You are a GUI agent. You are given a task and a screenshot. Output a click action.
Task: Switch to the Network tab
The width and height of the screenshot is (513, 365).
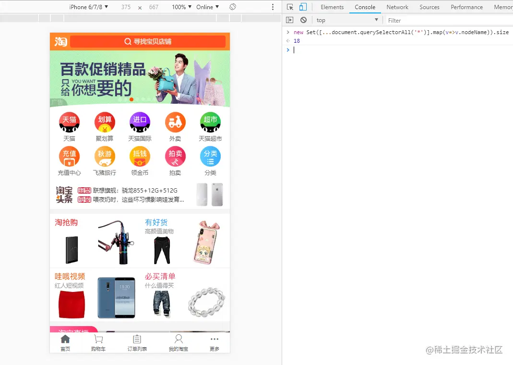point(397,7)
